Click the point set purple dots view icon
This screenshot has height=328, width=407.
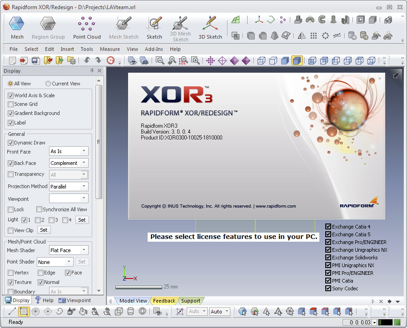(210, 61)
